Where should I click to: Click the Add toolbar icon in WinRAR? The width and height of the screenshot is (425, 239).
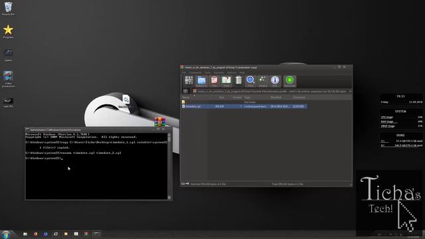189,81
